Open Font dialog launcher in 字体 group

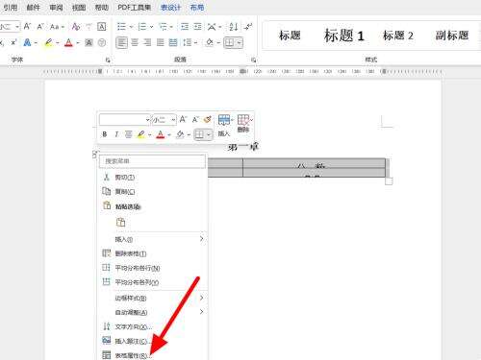108,60
